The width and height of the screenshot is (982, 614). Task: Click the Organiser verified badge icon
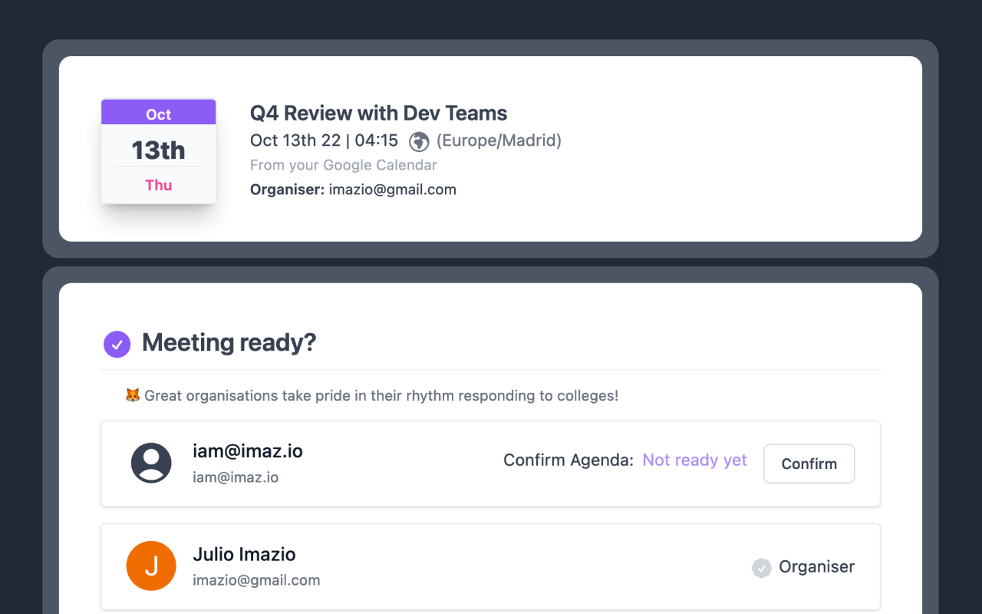761,568
